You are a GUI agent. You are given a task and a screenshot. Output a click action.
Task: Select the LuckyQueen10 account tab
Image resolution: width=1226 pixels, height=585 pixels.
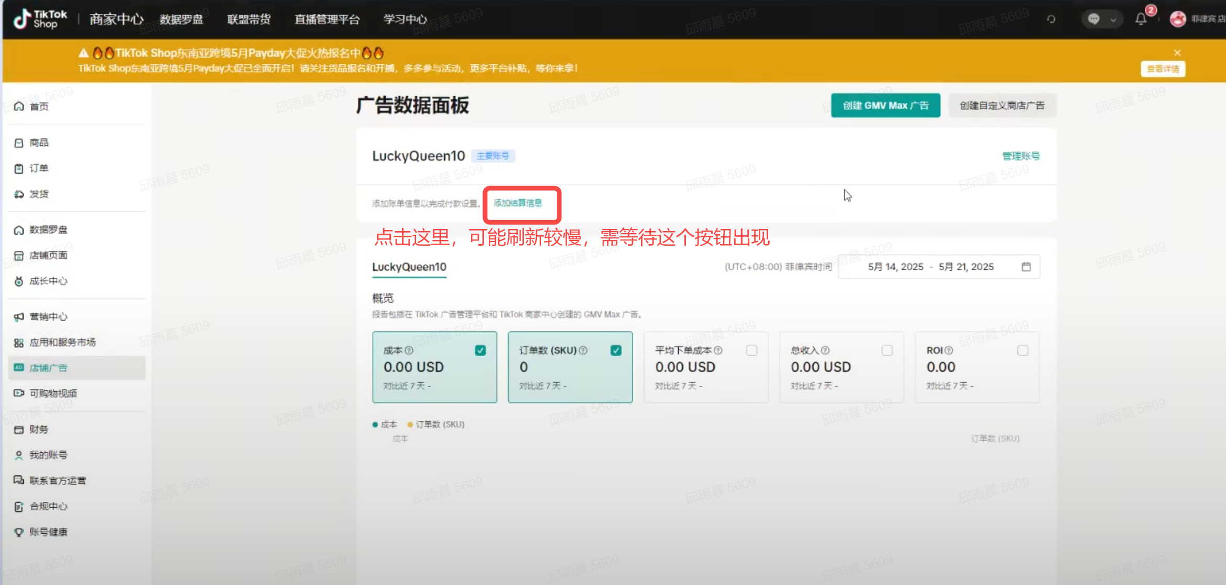pyautogui.click(x=409, y=267)
